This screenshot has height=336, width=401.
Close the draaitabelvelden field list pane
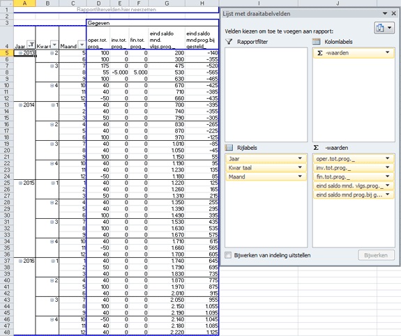(x=394, y=13)
